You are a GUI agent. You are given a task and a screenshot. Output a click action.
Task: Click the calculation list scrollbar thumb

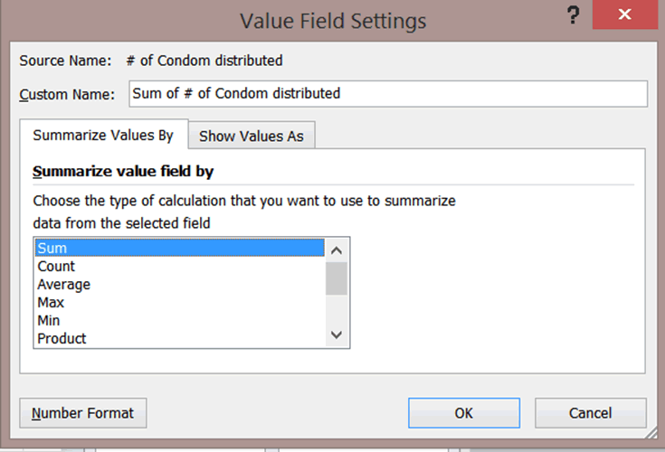(x=337, y=278)
